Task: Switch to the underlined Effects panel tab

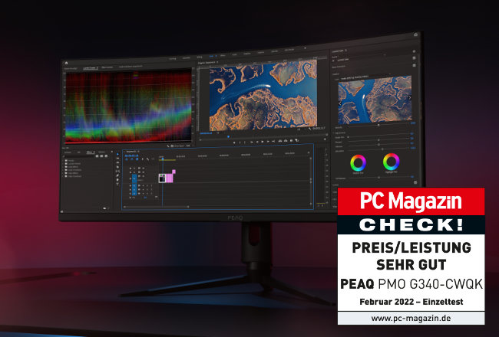Action: 90,152
